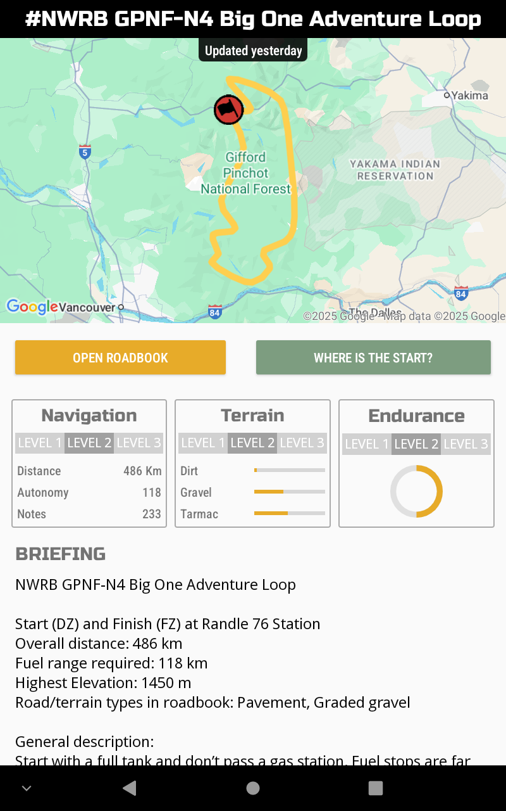Open the roadbook with OPEN ROADBOOK button
Screen dimensions: 506x811
coord(120,357)
